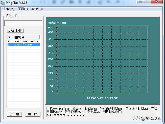Click the PingPlus title bar app icon
Viewport: 165px width, 124px height.
(x=3, y=3)
